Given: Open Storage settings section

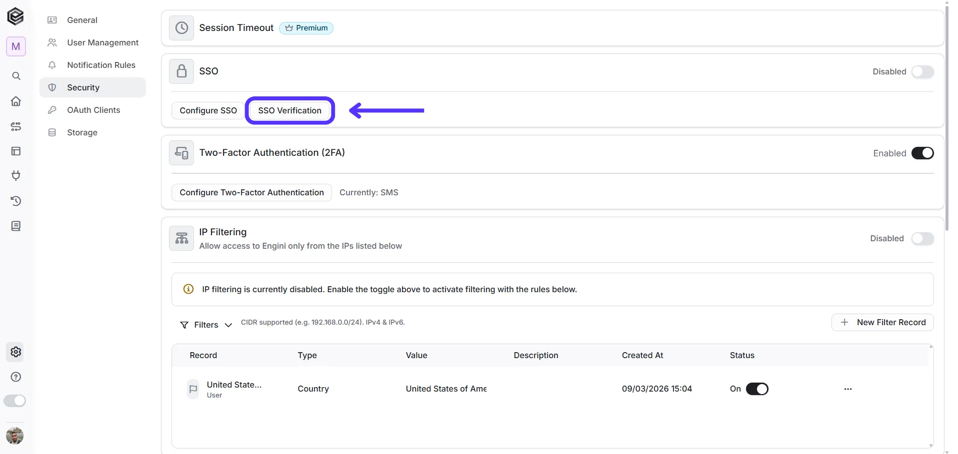Looking at the screenshot, I should [x=93, y=132].
